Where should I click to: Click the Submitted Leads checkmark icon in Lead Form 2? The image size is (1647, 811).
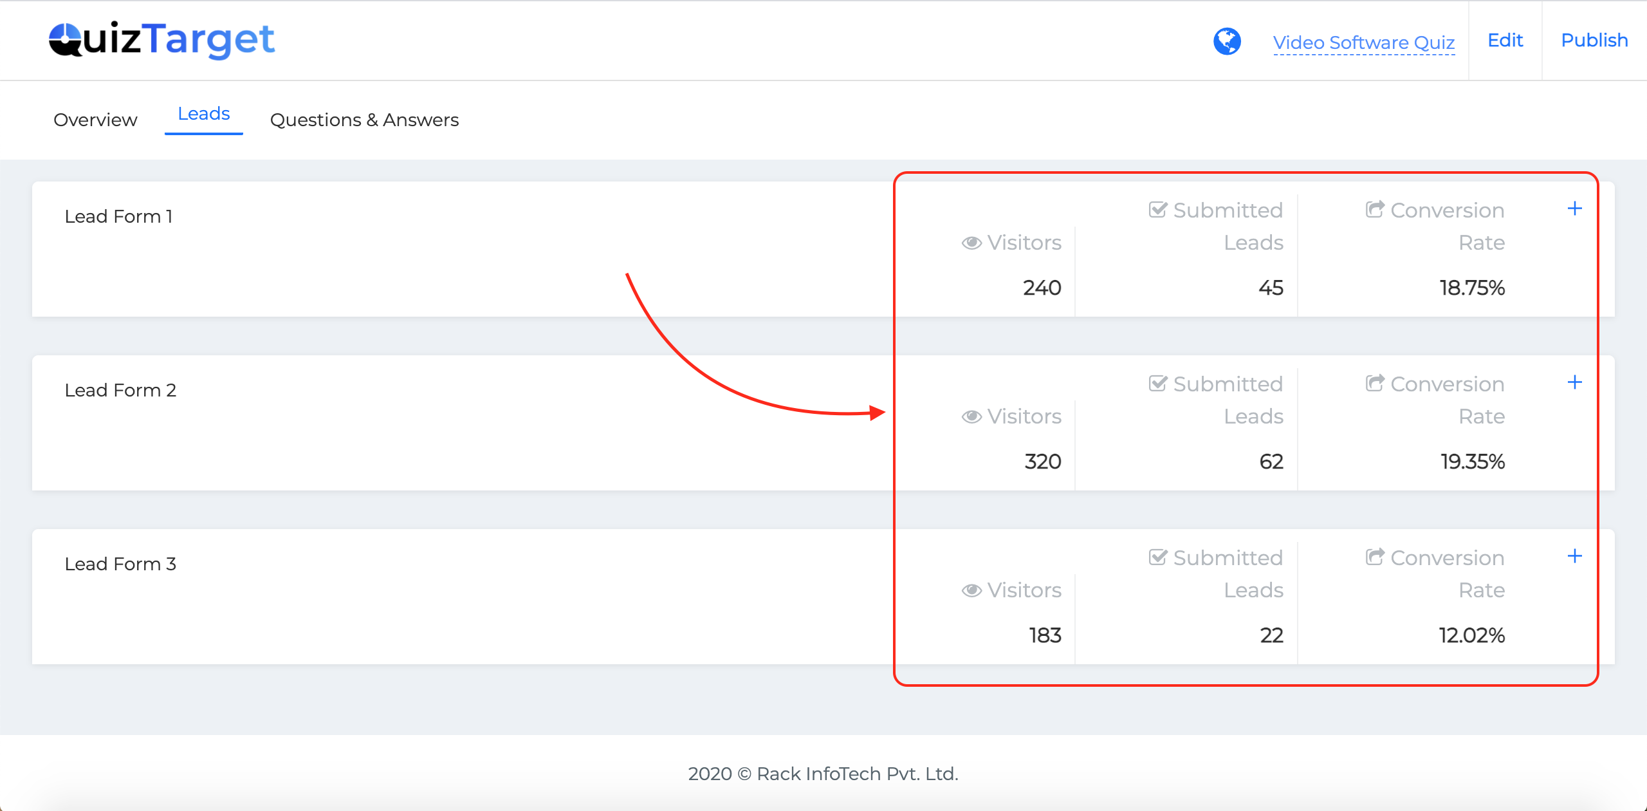pyautogui.click(x=1158, y=384)
